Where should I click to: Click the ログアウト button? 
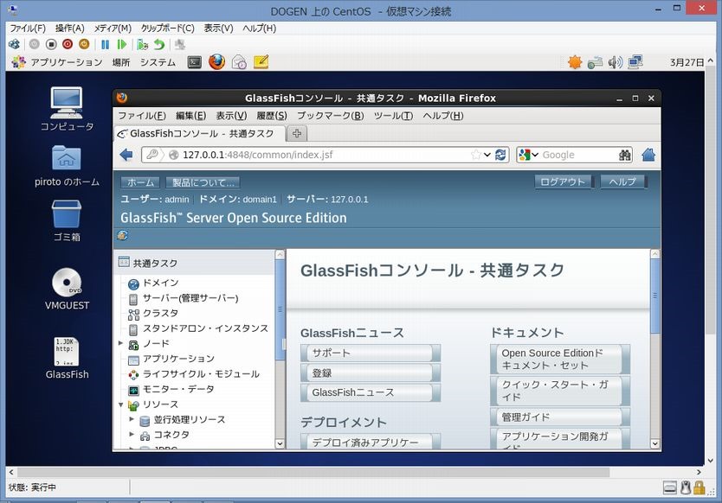coord(563,181)
